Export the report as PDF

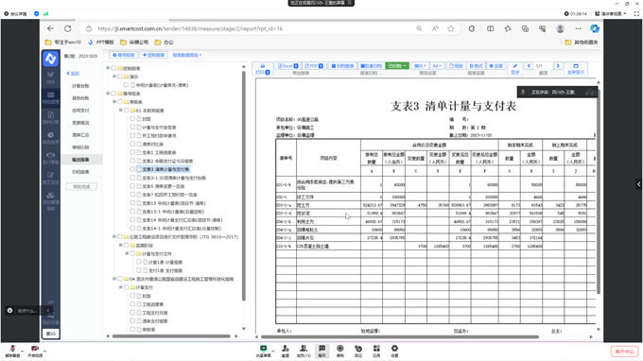click(314, 65)
